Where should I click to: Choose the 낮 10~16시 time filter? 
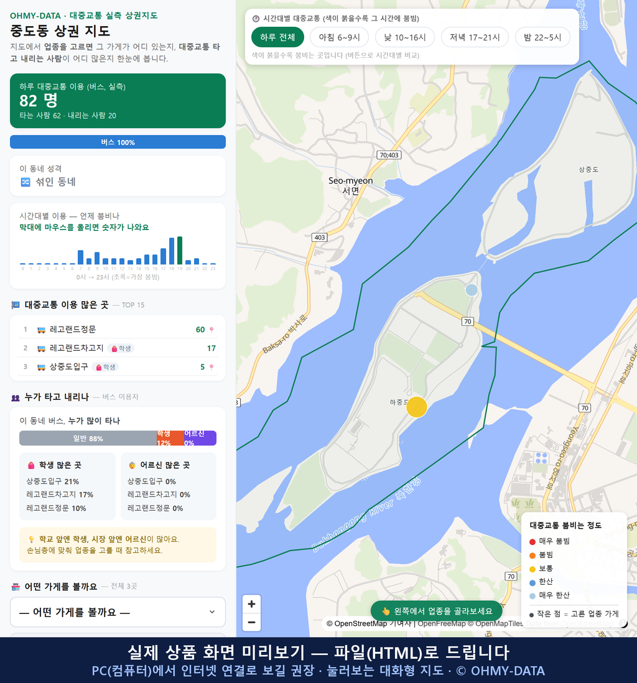(405, 37)
